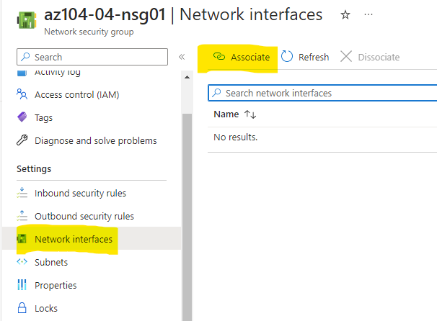Click the Associate link icon
This screenshot has width=437, height=321.
pyautogui.click(x=219, y=56)
